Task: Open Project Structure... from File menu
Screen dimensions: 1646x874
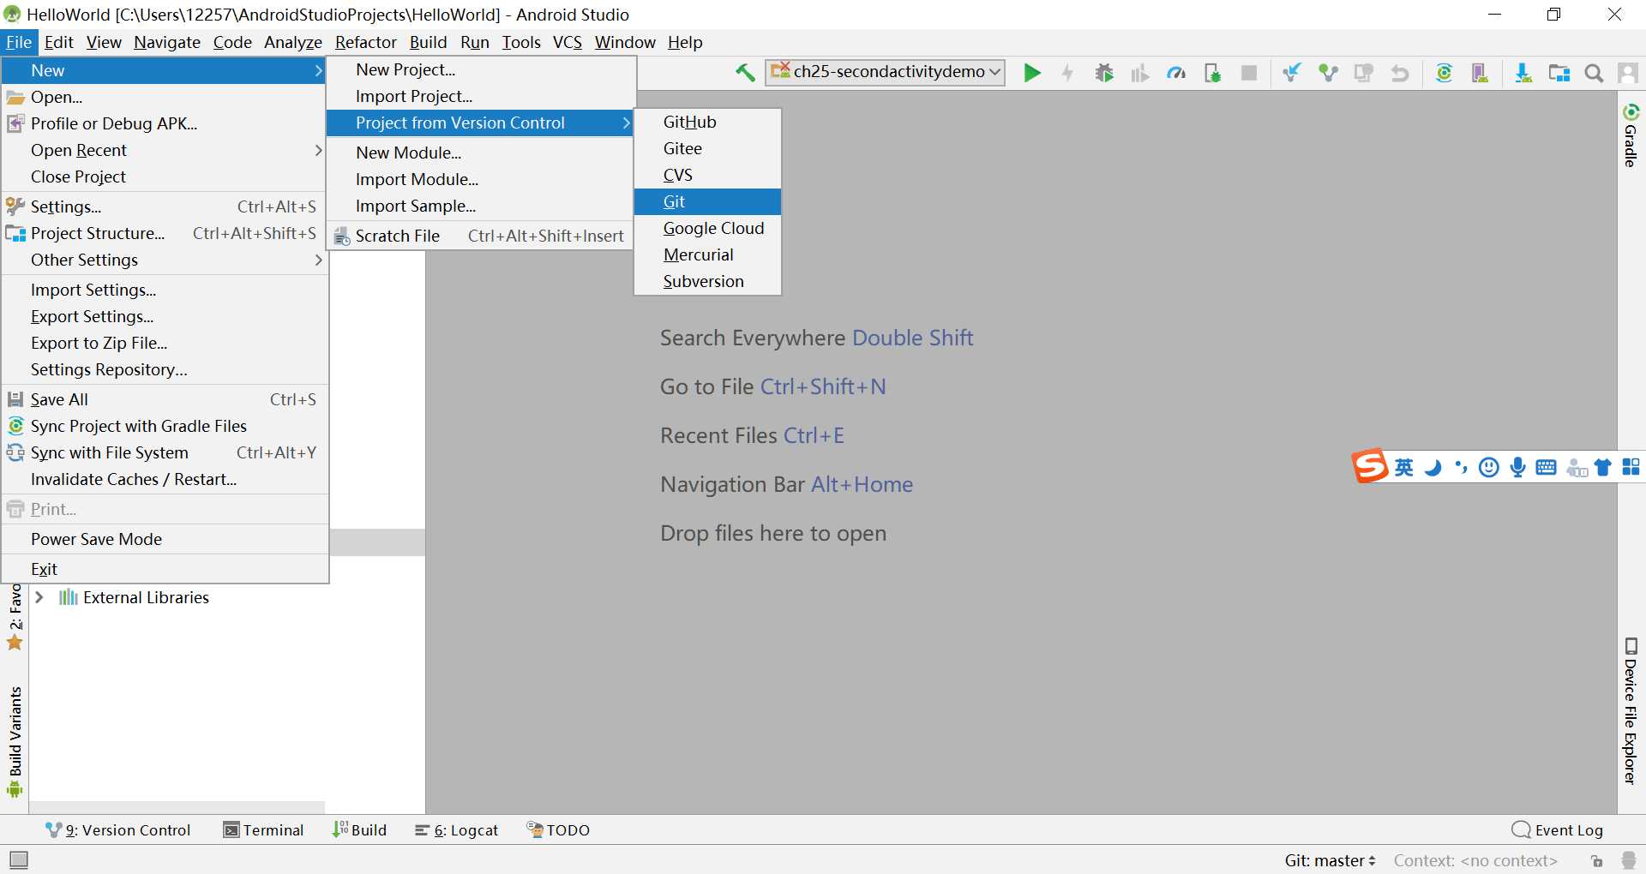Action: pyautogui.click(x=165, y=233)
